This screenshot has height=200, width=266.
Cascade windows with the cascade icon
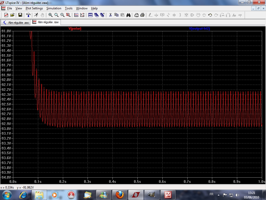(x=96, y=15)
